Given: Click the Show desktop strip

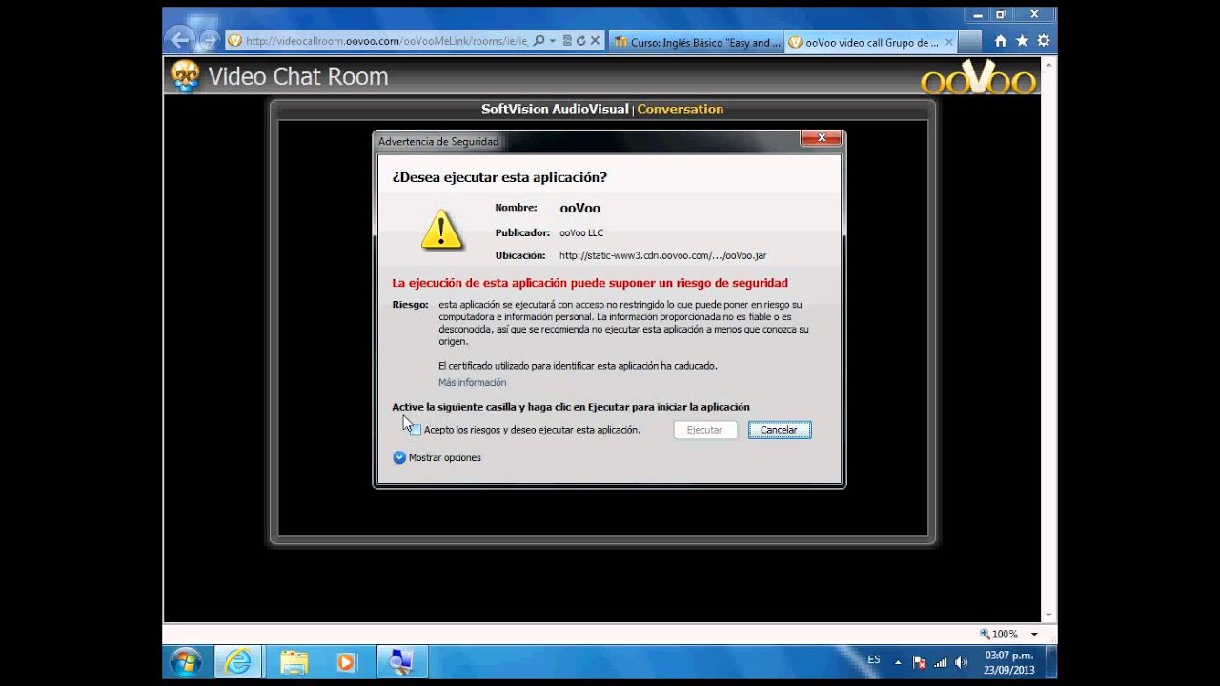Looking at the screenshot, I should 1051,662.
